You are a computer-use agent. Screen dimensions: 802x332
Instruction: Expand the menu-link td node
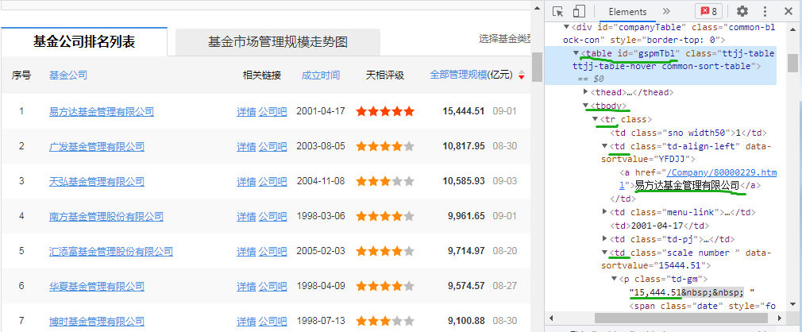[605, 212]
